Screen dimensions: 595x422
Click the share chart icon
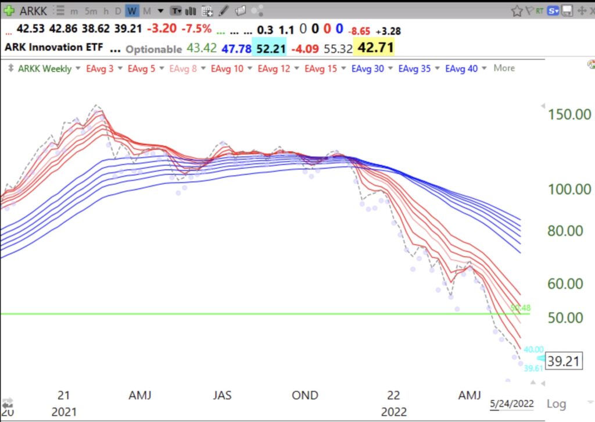tap(257, 10)
